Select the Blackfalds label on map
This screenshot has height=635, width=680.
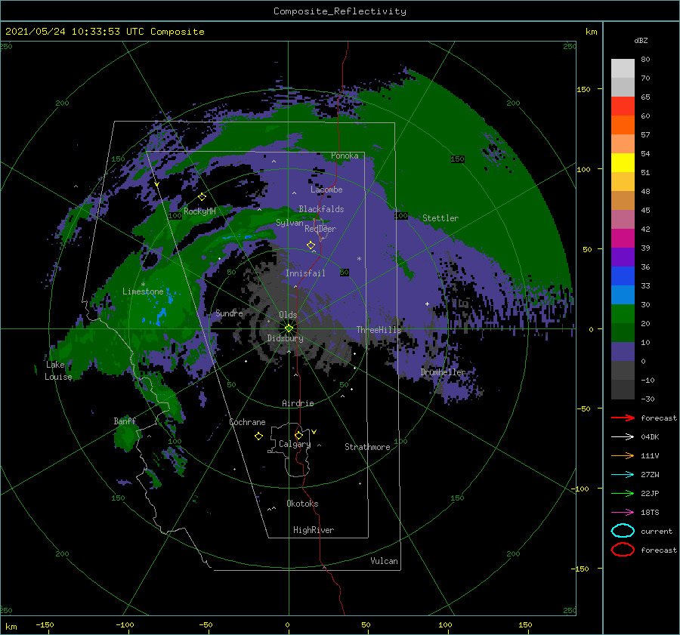(x=321, y=209)
